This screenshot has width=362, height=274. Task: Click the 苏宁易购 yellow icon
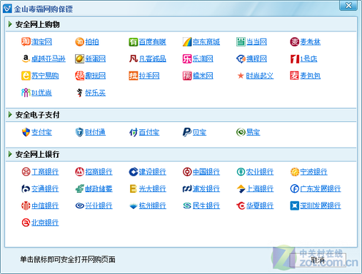26,76
